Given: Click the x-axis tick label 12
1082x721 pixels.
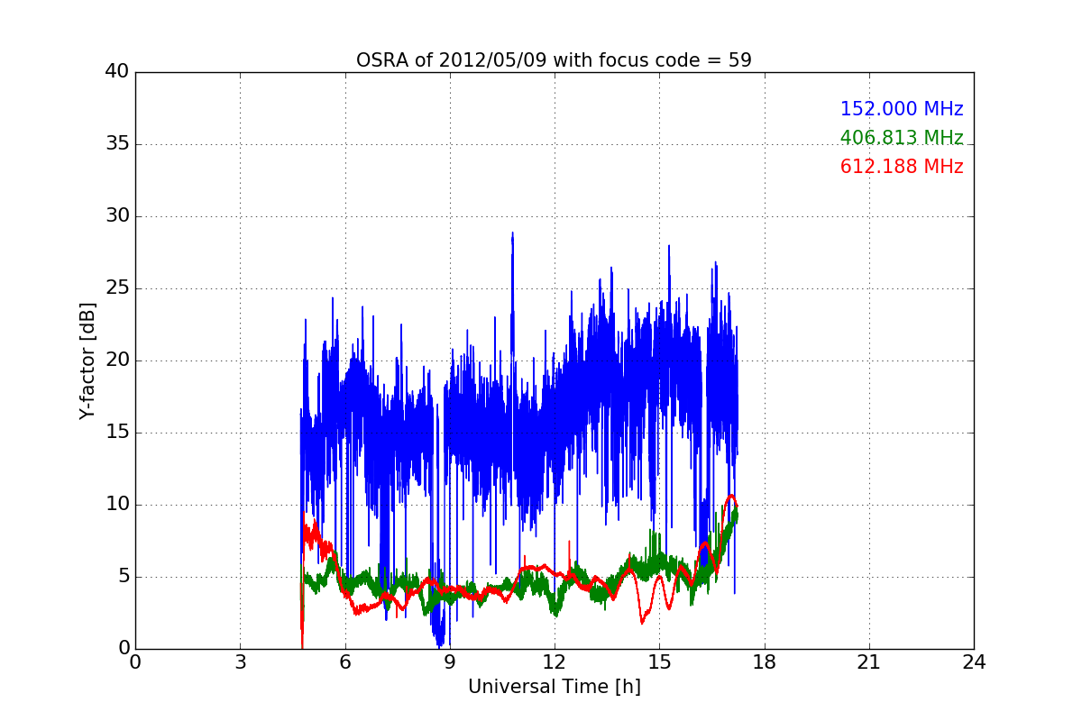Looking at the screenshot, I should click(555, 662).
